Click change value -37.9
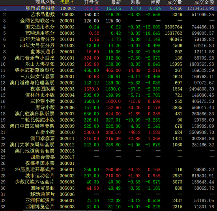Viewport: 217px width, 211px height. 134,89
